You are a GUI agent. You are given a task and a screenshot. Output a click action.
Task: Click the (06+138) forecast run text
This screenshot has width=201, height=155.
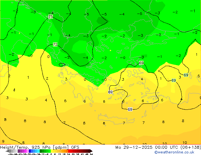tap(191, 147)
